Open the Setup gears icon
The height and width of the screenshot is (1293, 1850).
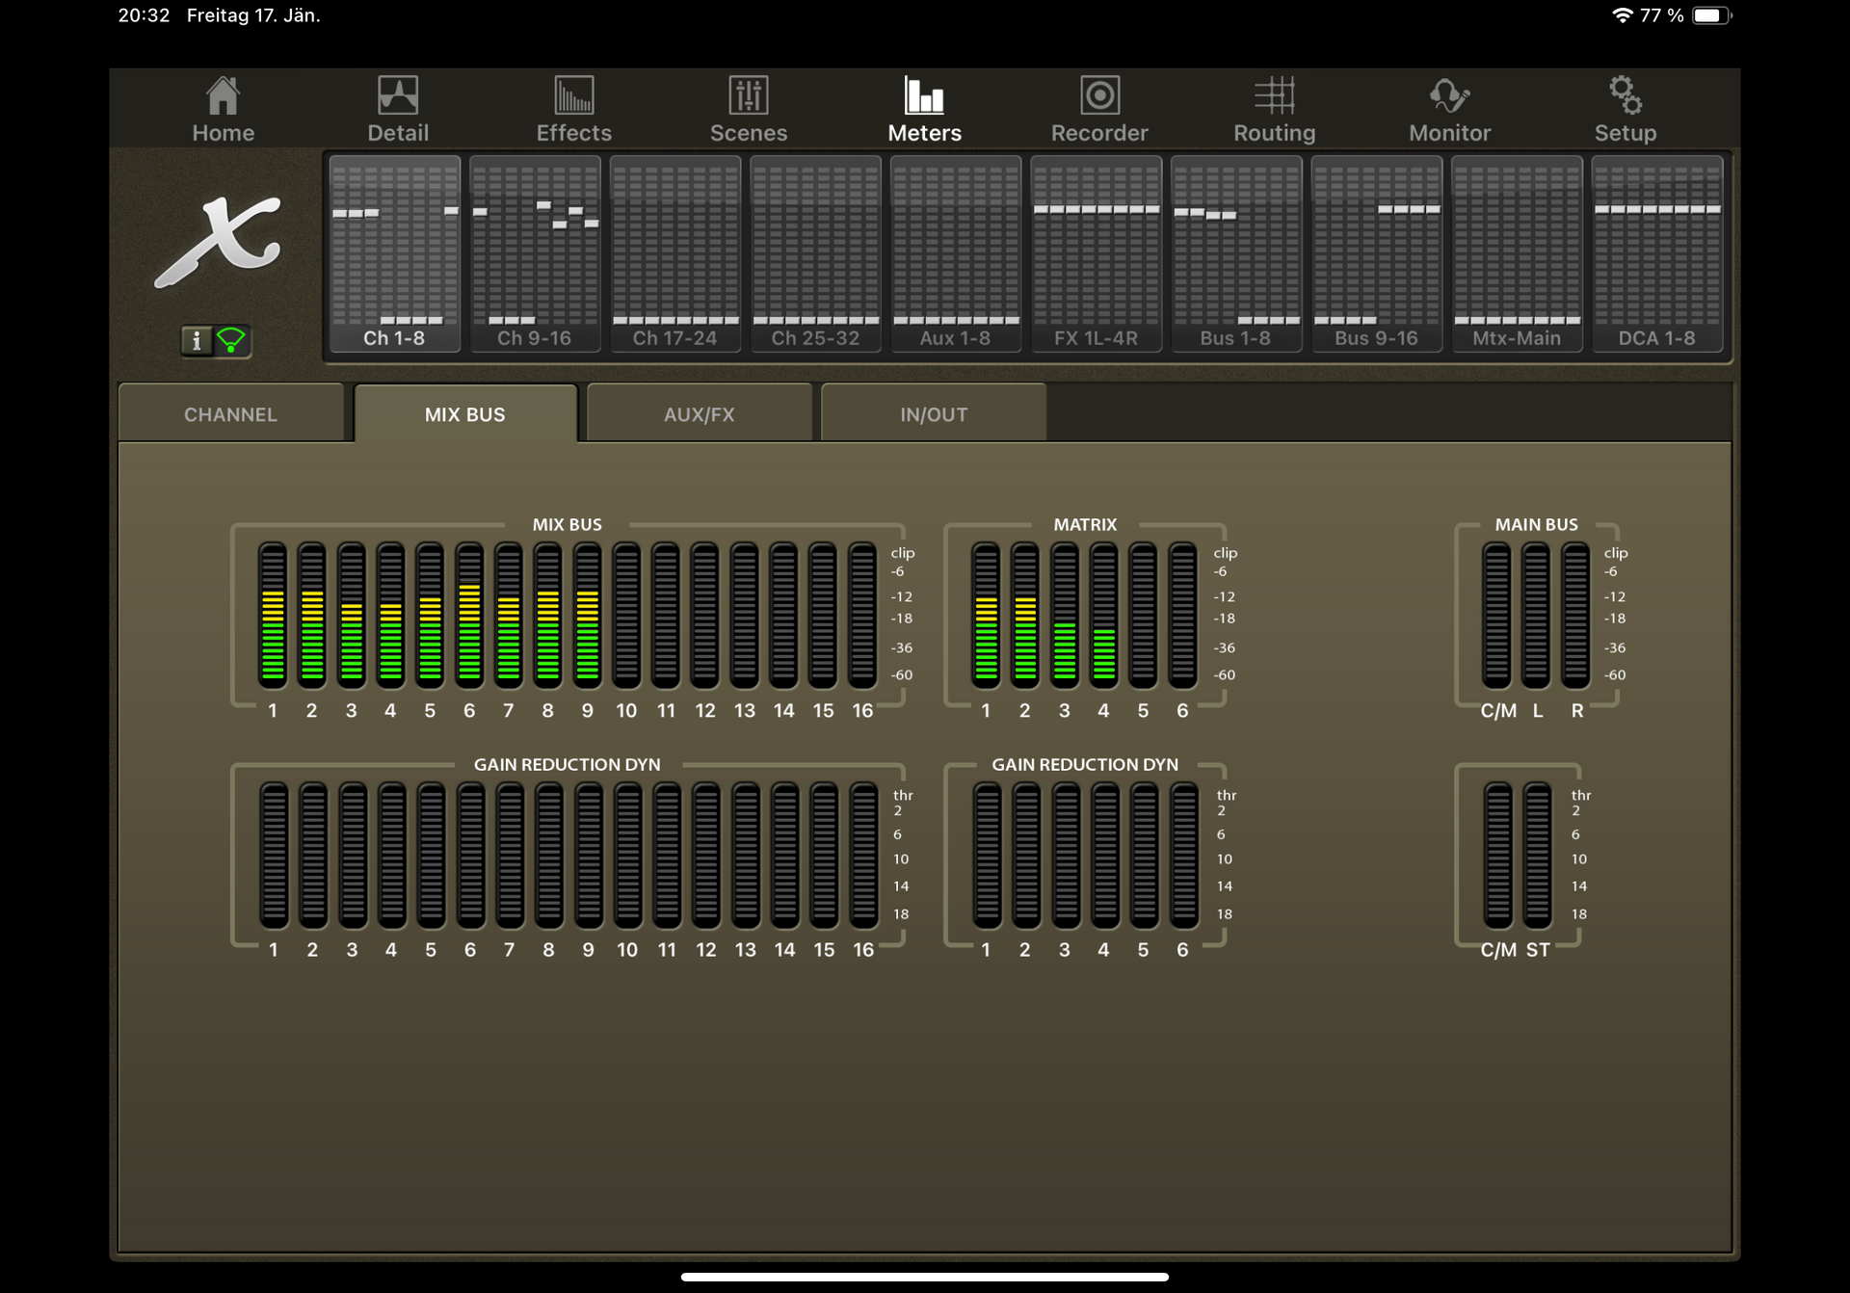pos(1625,109)
